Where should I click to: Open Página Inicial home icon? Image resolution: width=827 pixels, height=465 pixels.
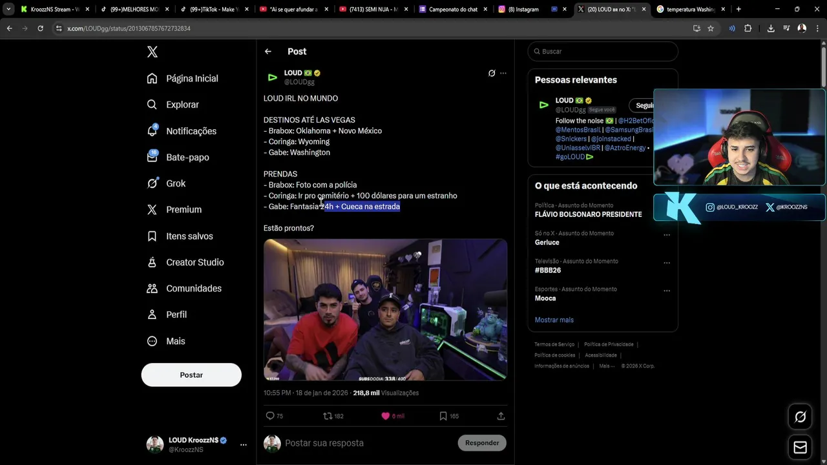pos(152,78)
